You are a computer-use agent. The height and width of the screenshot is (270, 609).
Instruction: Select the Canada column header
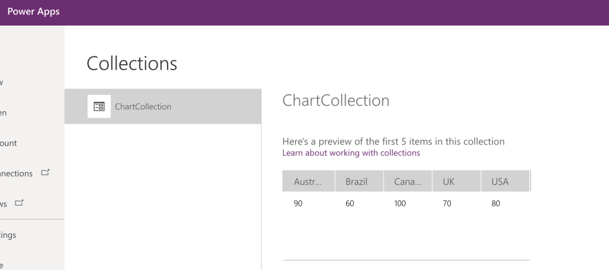(x=407, y=181)
